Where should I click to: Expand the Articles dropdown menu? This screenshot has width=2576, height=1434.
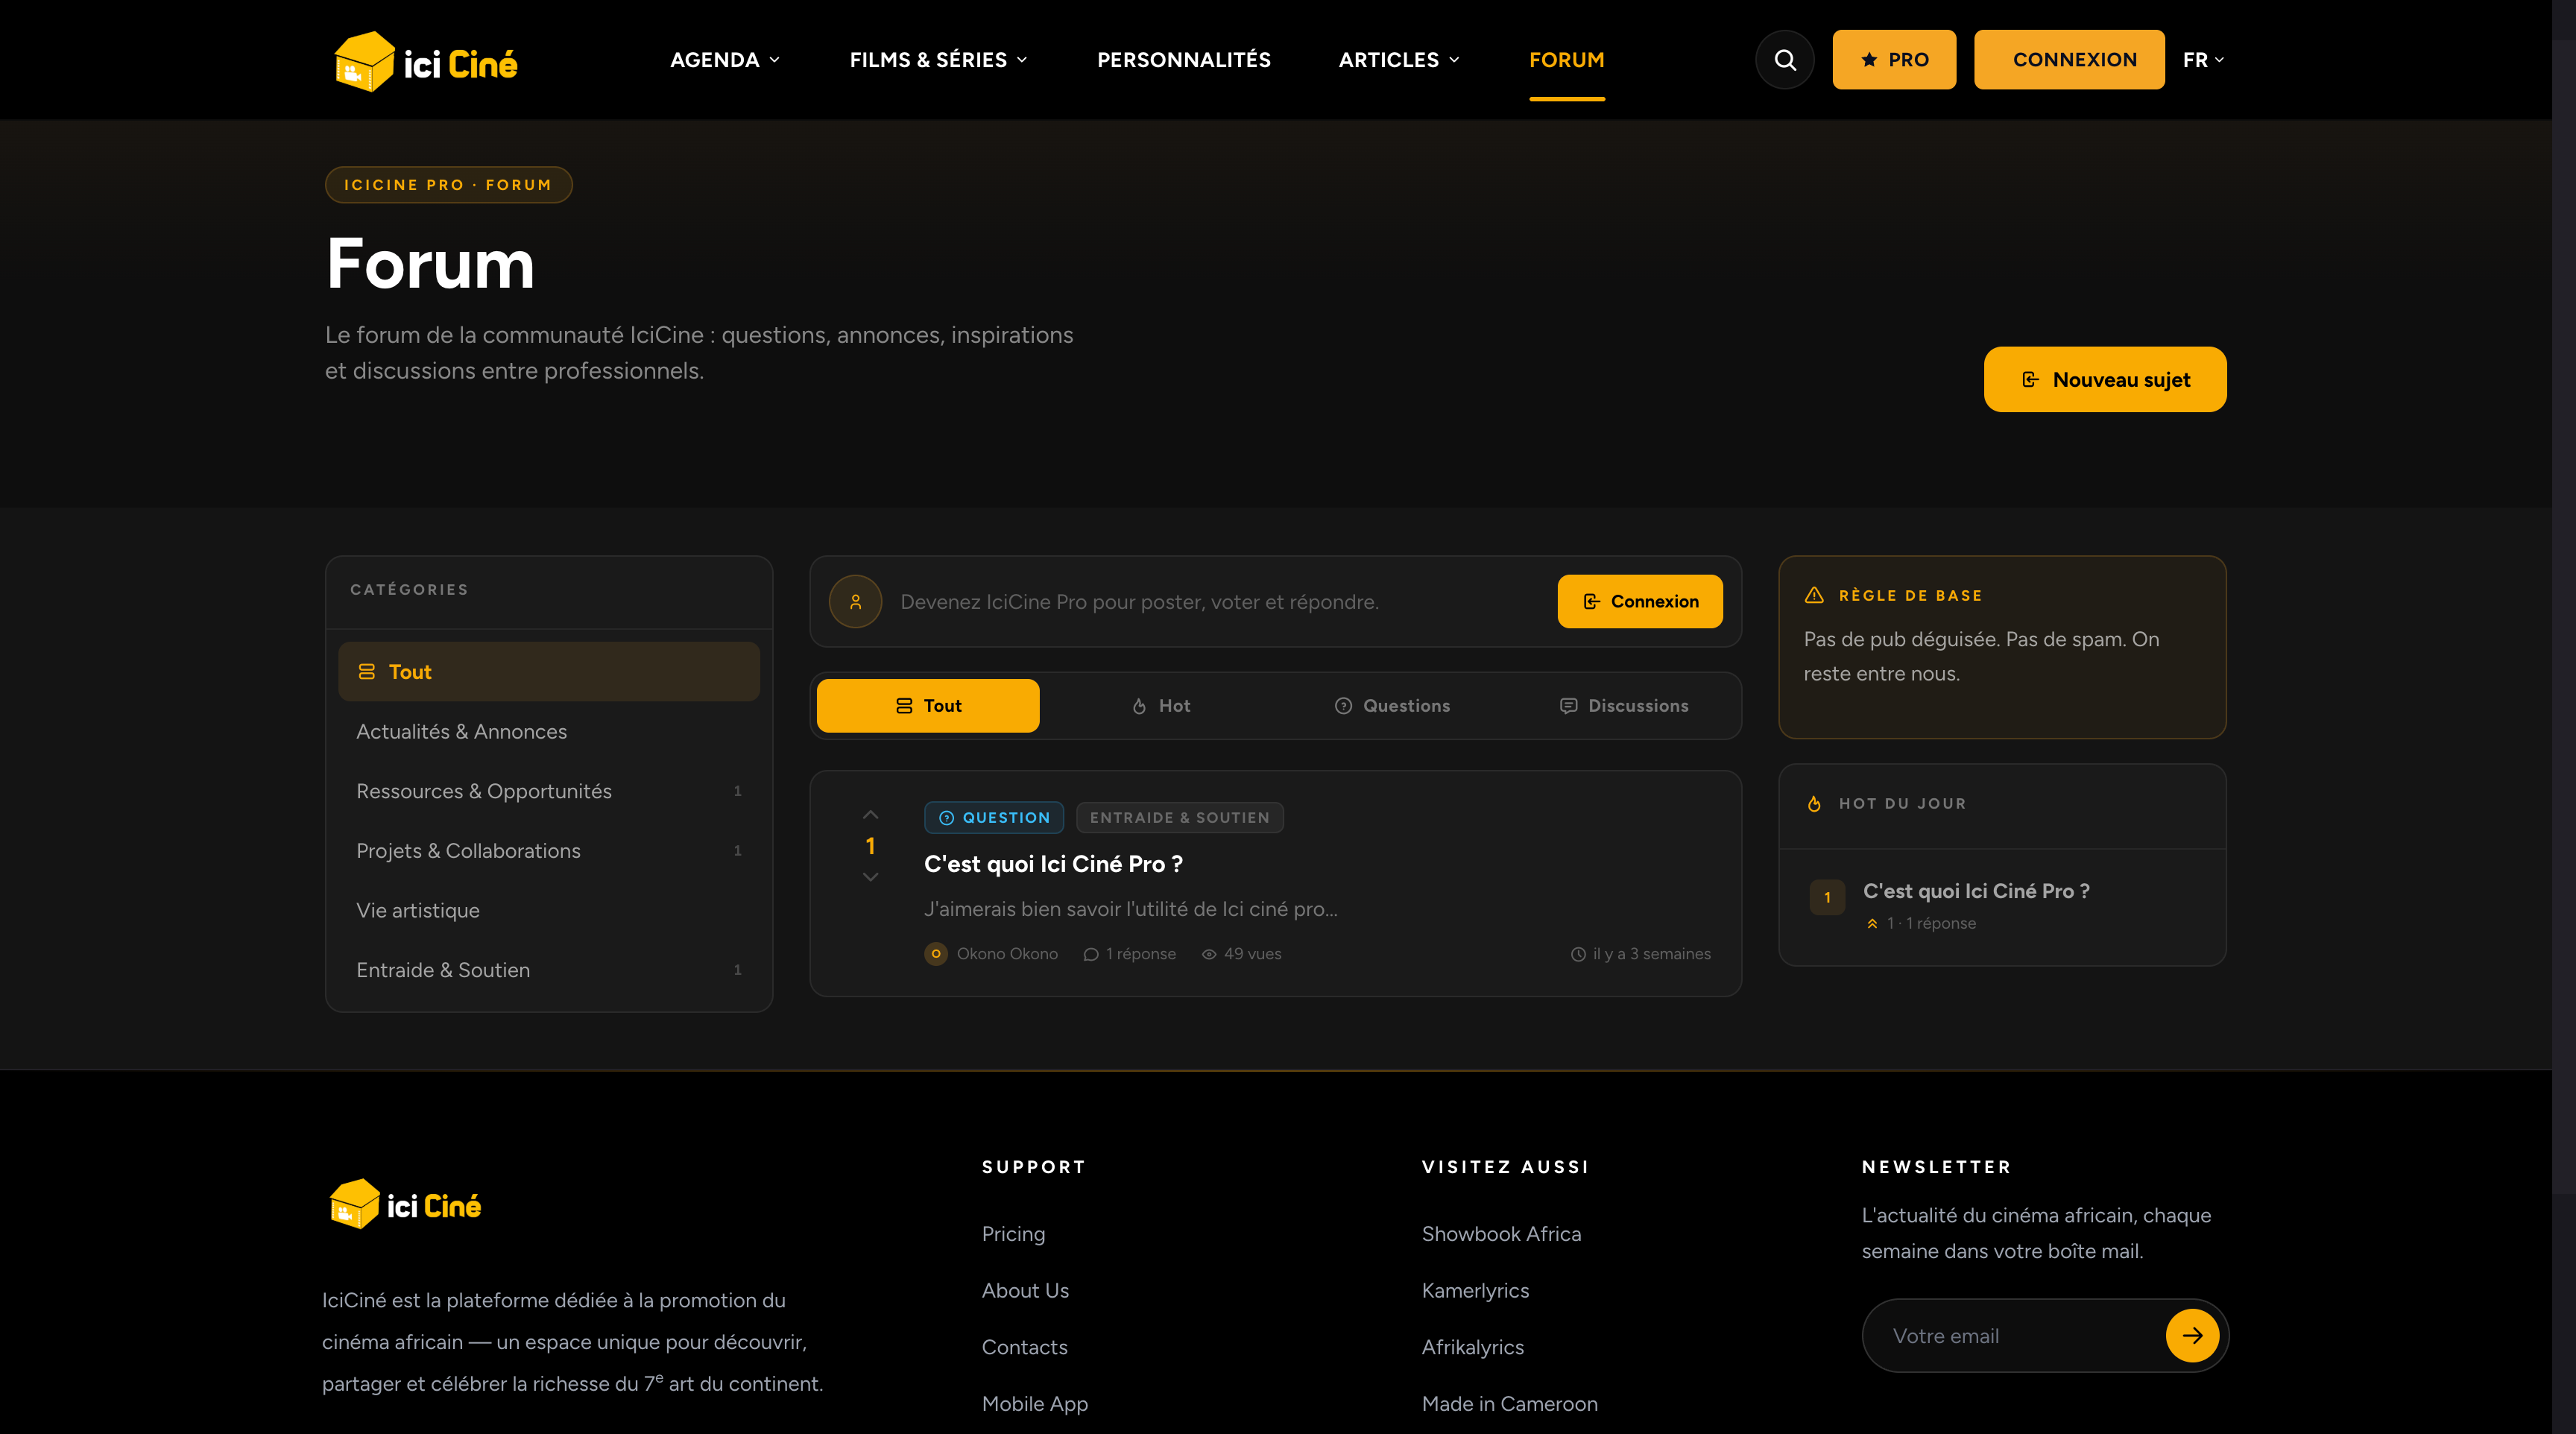point(1399,60)
